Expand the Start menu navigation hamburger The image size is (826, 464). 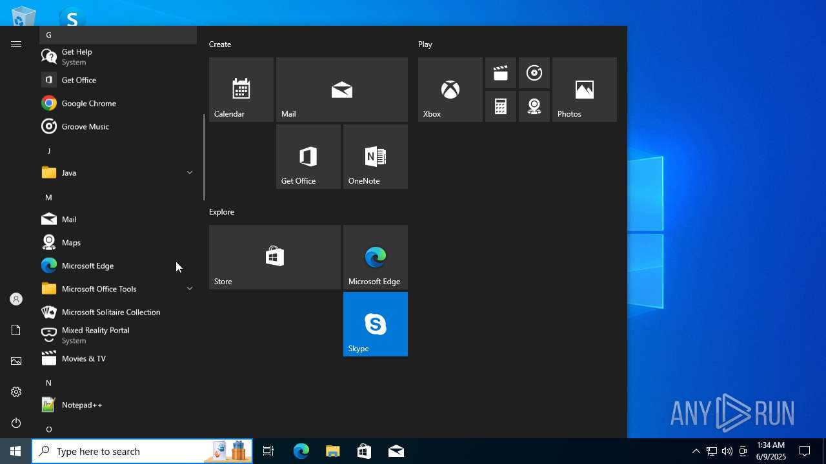click(x=16, y=44)
